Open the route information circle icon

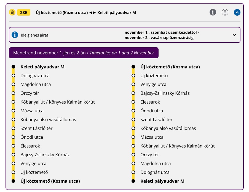tap(213, 12)
